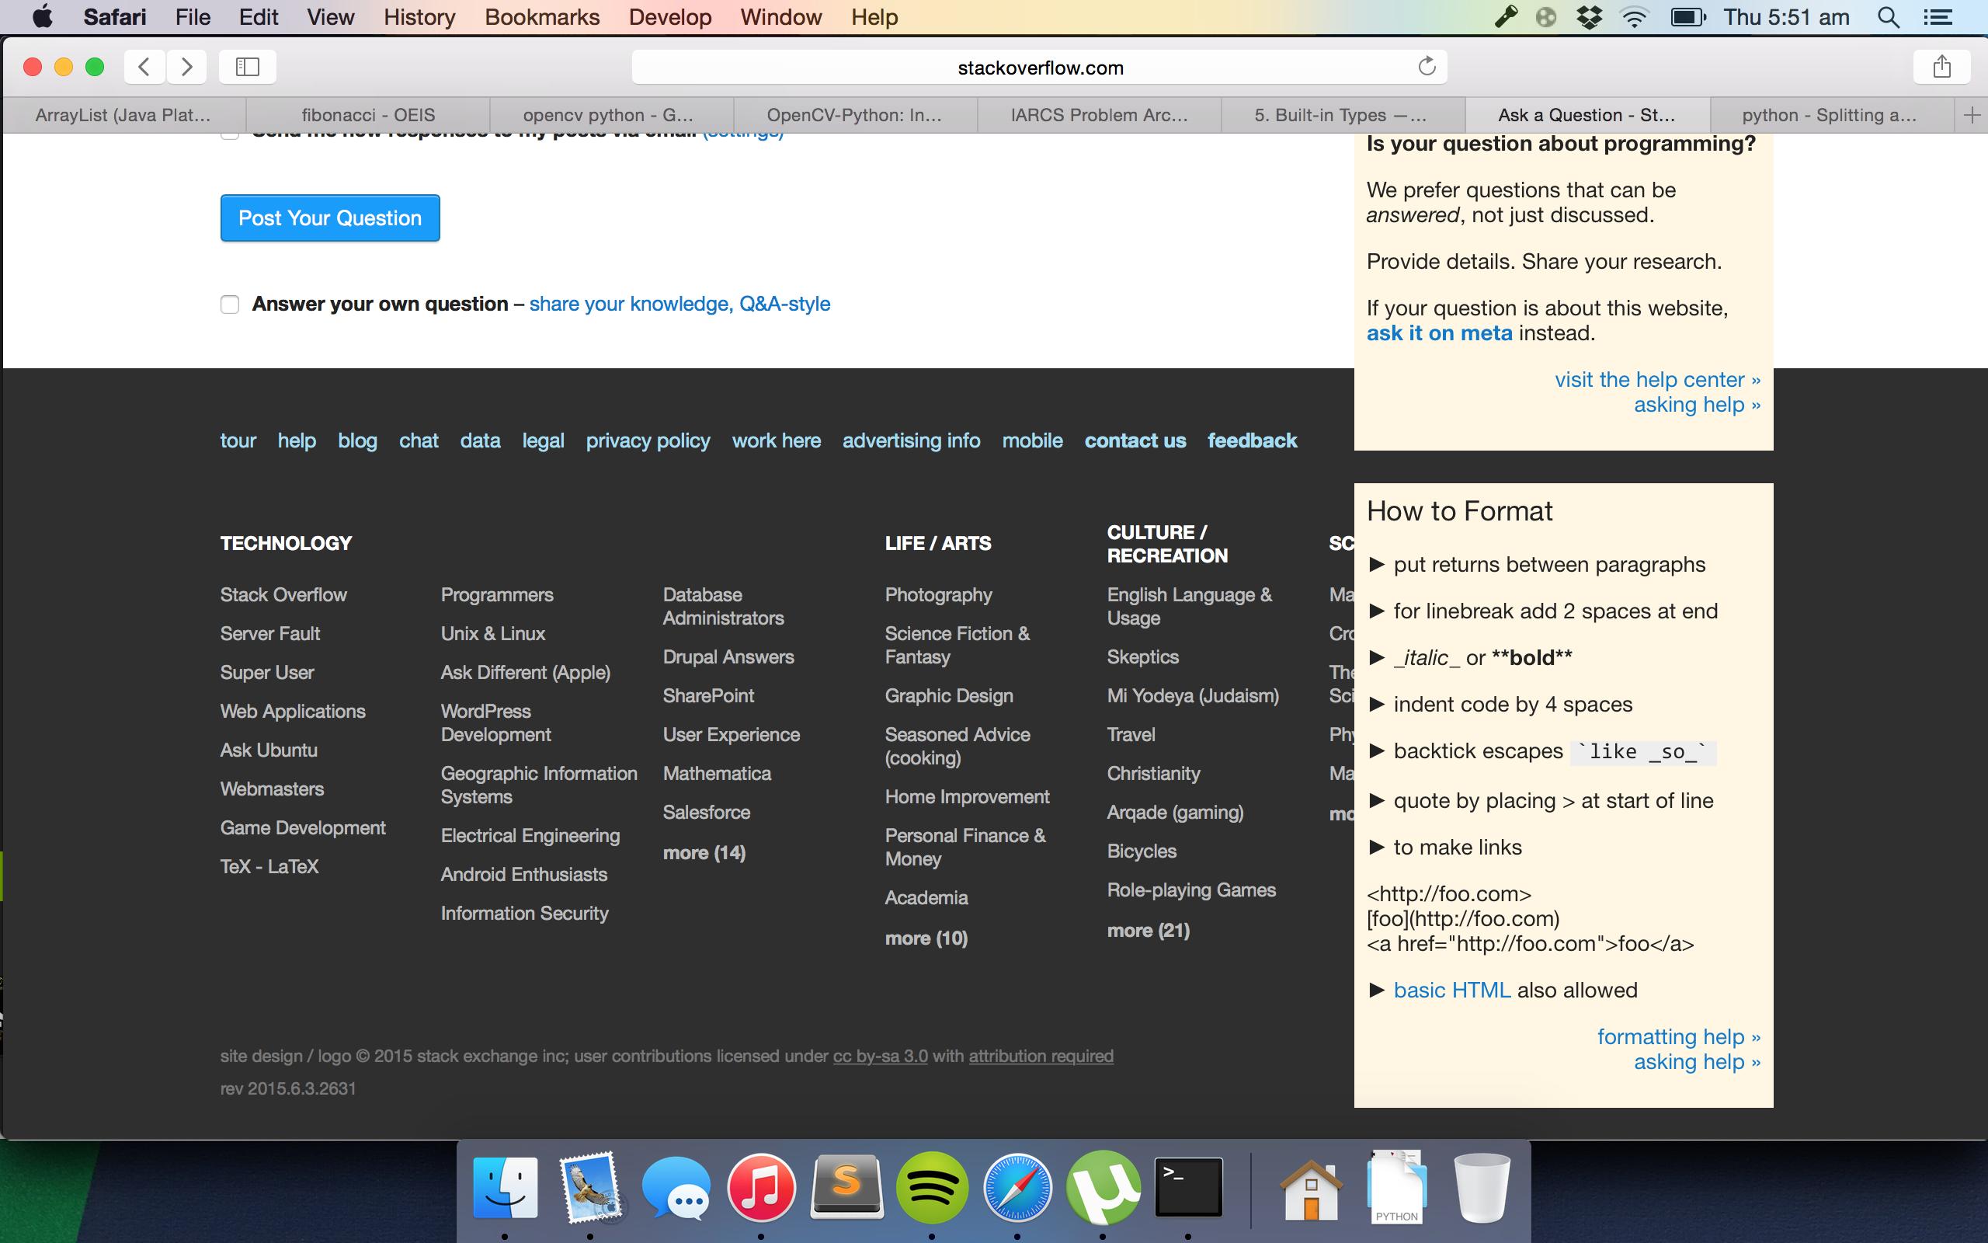Screen dimensions: 1988x1243
Task: Open Safari browser from dock
Action: [1017, 1186]
